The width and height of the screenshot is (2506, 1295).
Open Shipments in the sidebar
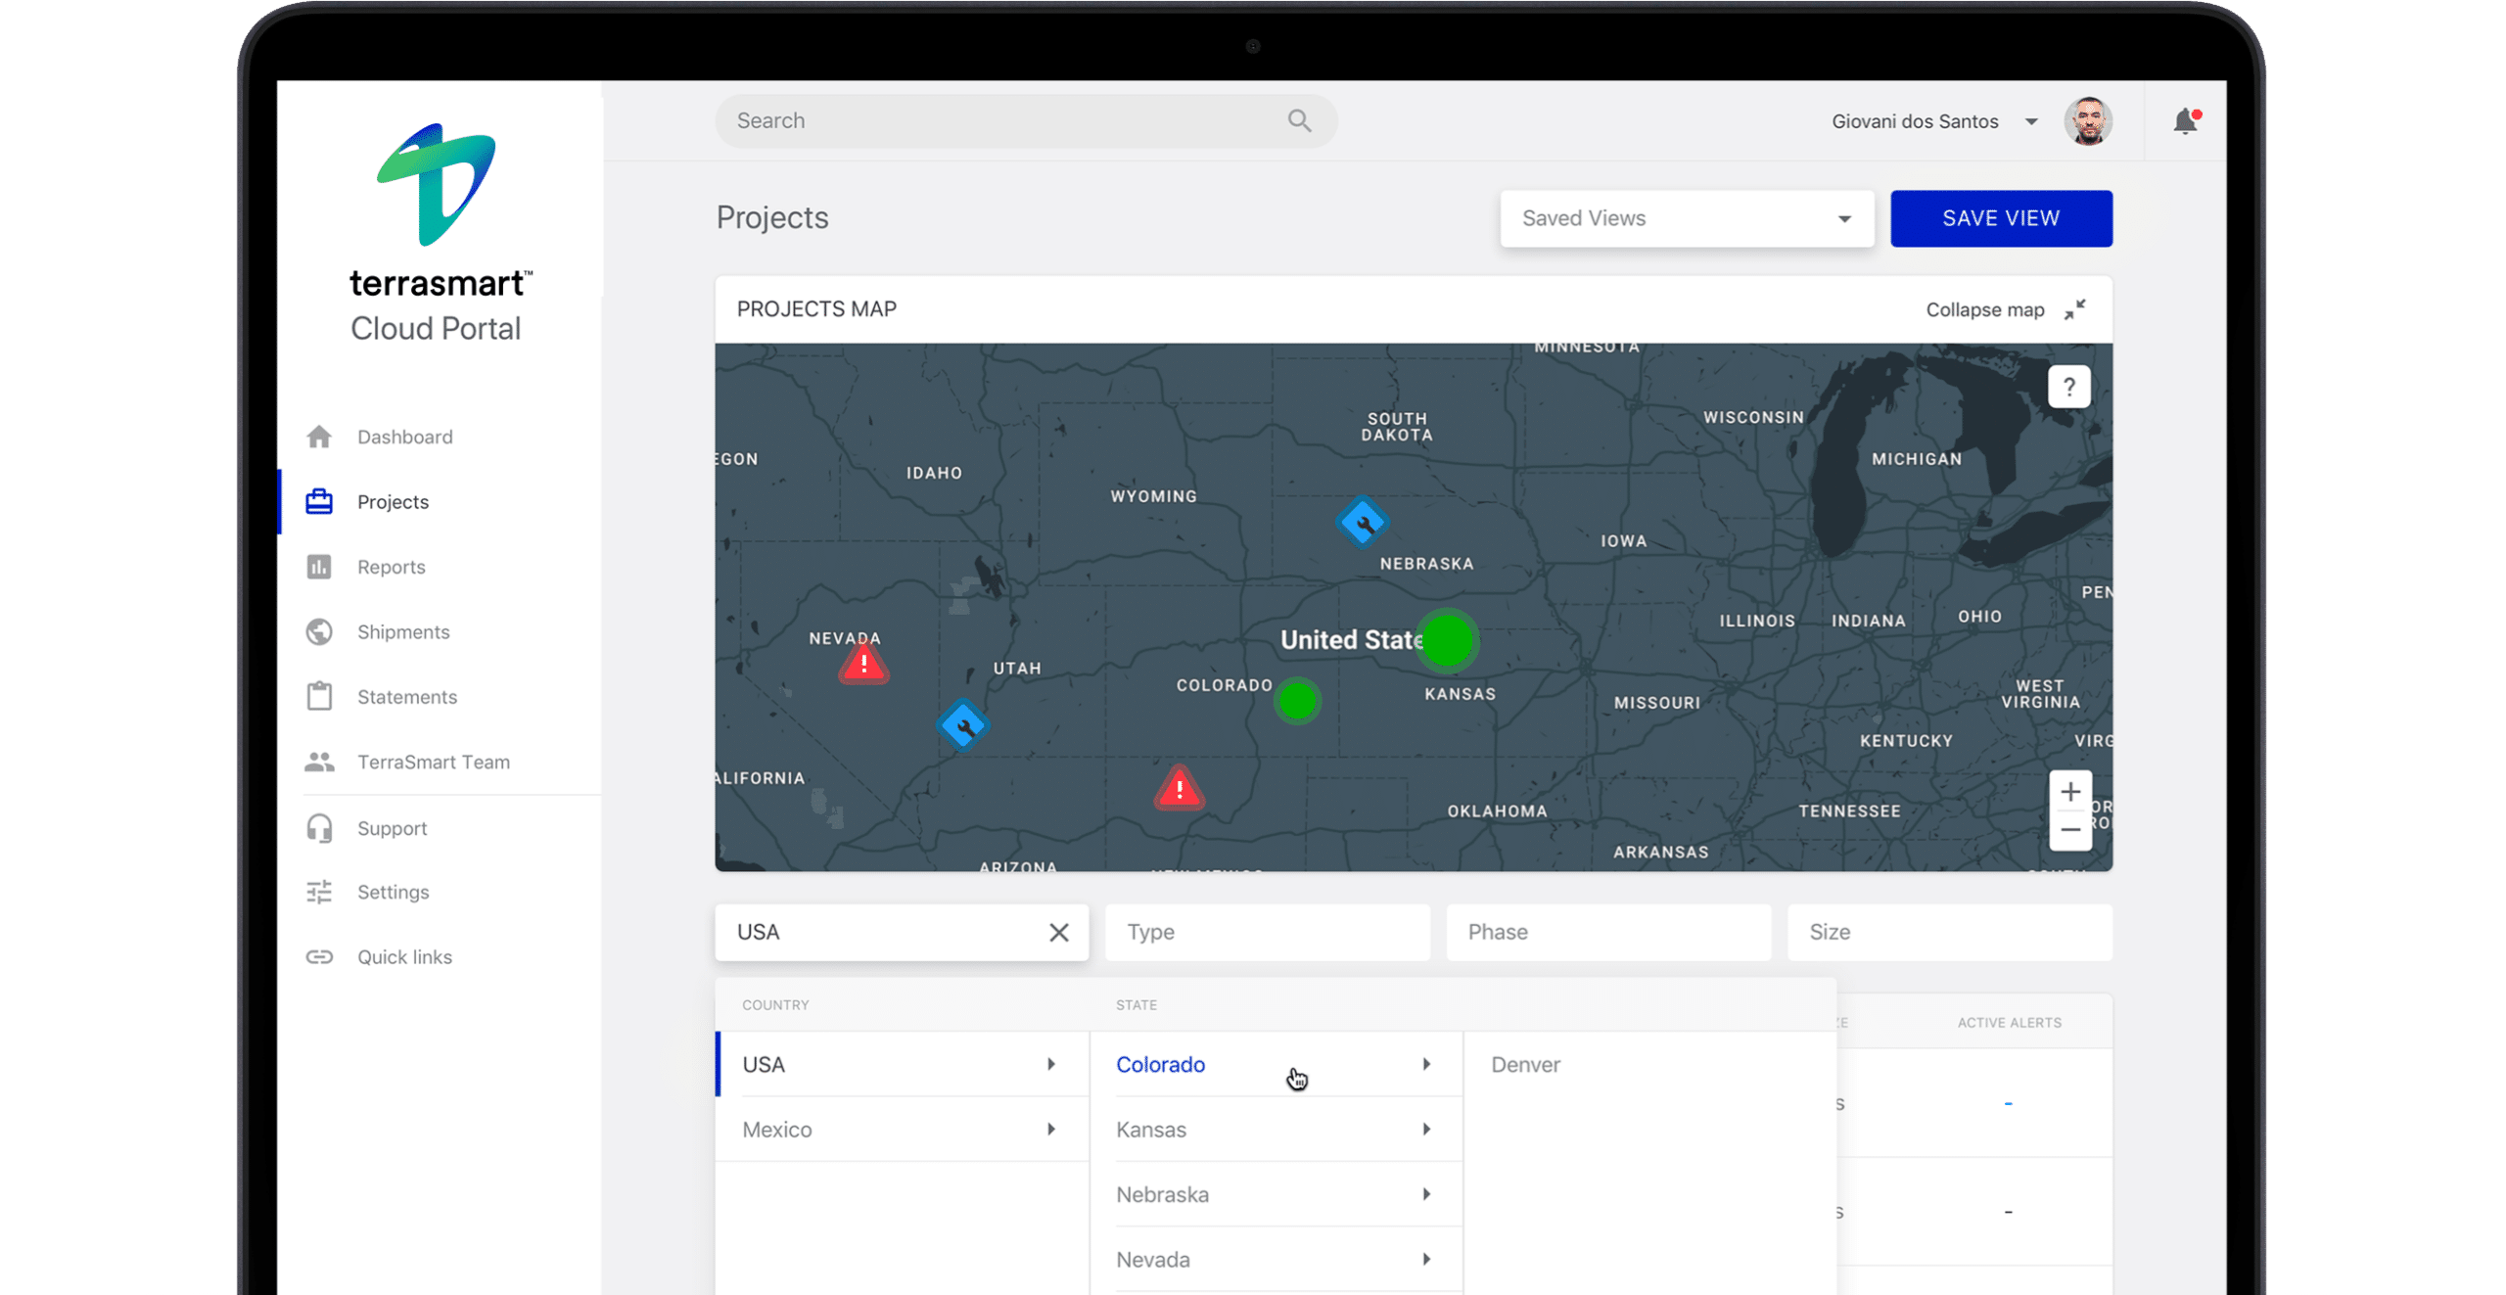coord(402,631)
